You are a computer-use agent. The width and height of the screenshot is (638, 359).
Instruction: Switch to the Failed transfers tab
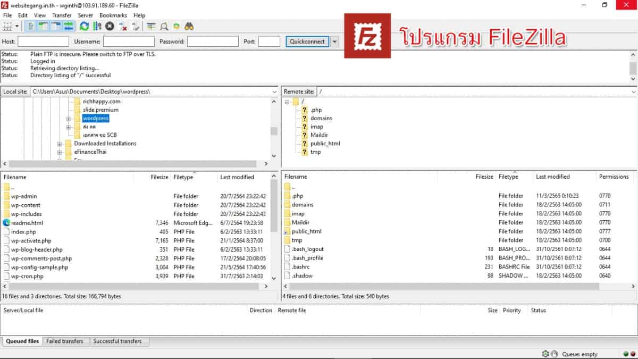point(65,341)
